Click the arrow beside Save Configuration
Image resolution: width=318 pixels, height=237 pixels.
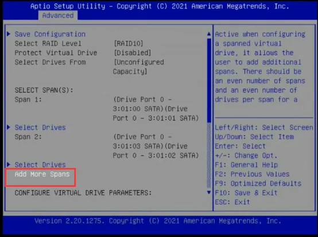pyautogui.click(x=9, y=34)
